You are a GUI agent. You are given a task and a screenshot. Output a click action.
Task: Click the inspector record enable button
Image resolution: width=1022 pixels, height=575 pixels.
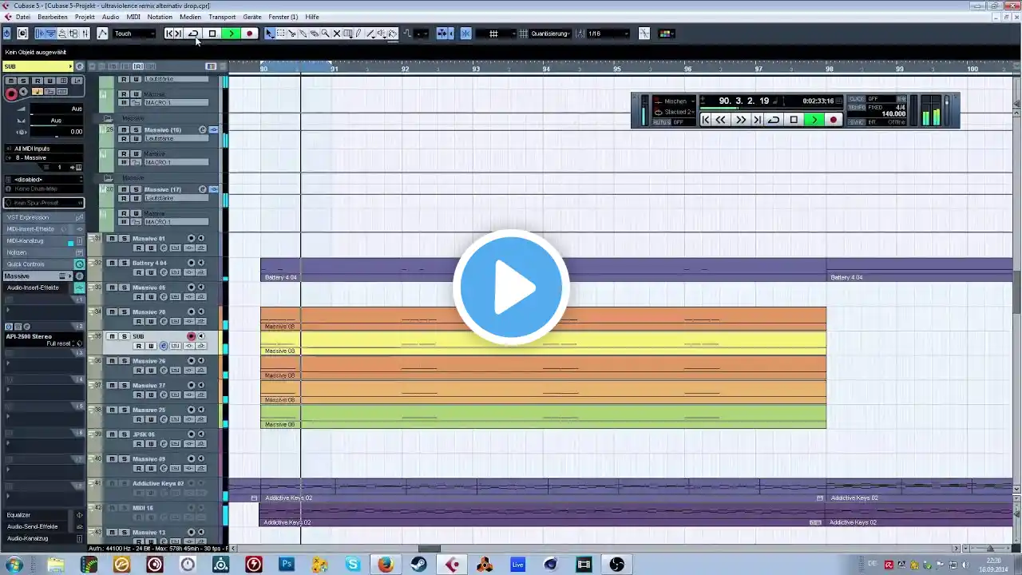click(x=11, y=93)
